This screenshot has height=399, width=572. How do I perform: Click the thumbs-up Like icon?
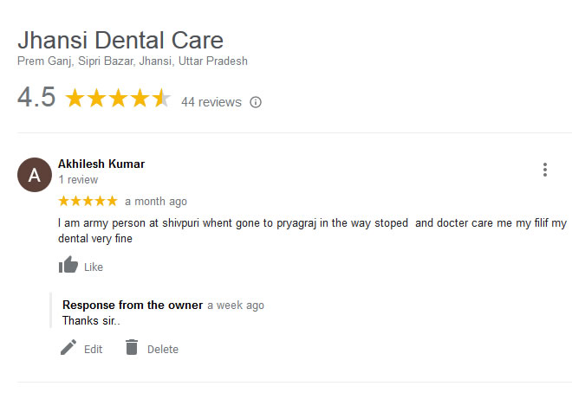[x=68, y=265]
